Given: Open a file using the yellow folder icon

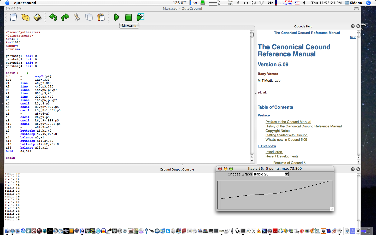Looking at the screenshot, I should pyautogui.click(x=25, y=17).
